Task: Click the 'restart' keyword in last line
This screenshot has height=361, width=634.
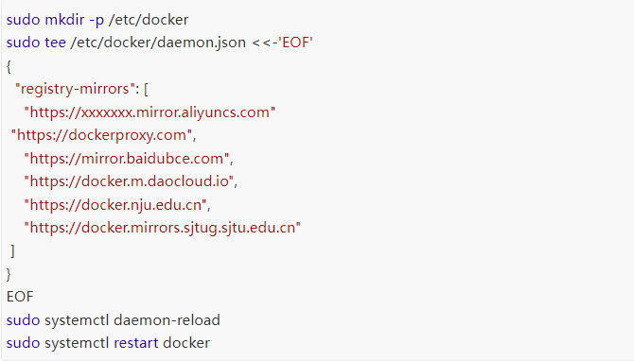Action: [x=136, y=343]
